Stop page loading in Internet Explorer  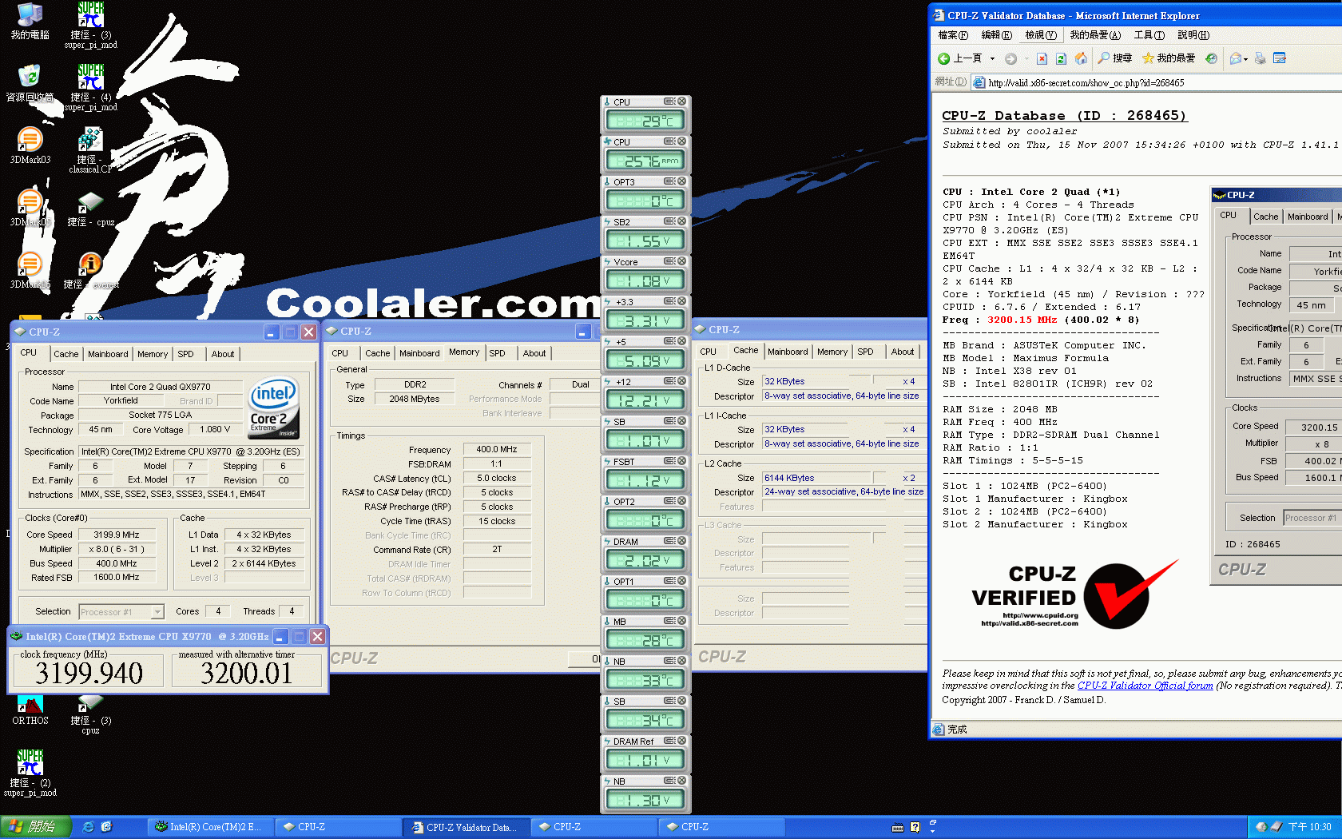(x=1042, y=58)
